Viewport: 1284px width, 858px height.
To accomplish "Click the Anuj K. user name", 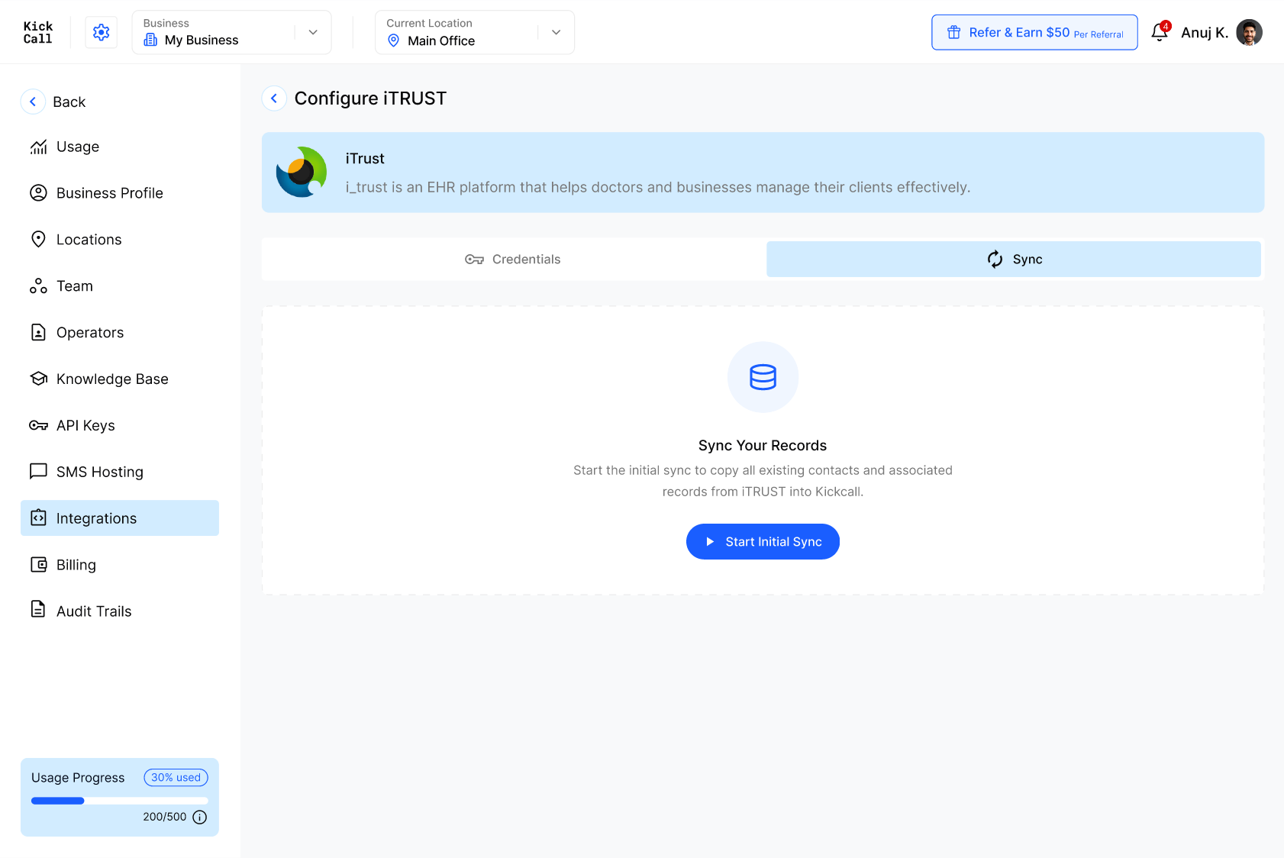I will click(1205, 33).
